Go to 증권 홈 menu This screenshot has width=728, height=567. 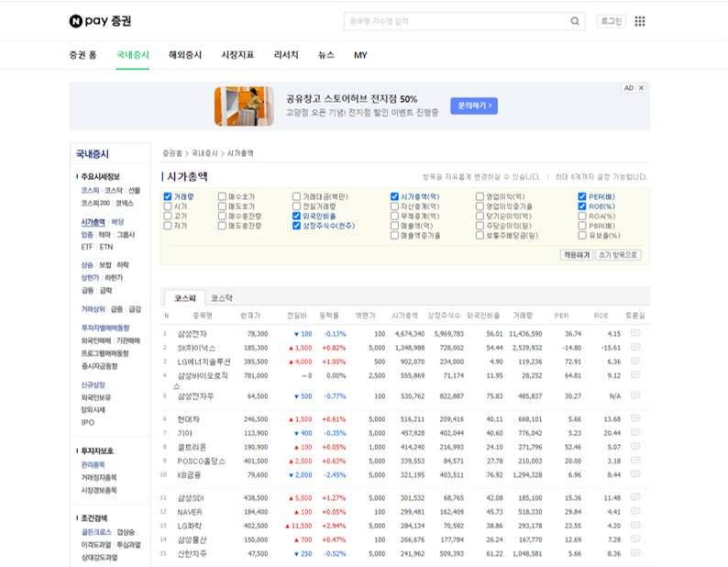click(83, 55)
